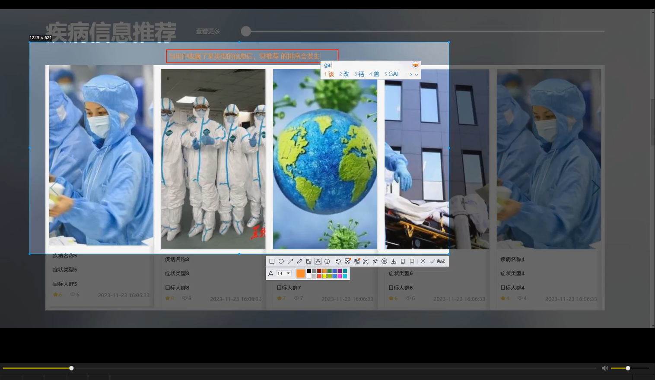
Task: Click the eye views icon on 疾病名称8 card
Action: pyautogui.click(x=184, y=298)
